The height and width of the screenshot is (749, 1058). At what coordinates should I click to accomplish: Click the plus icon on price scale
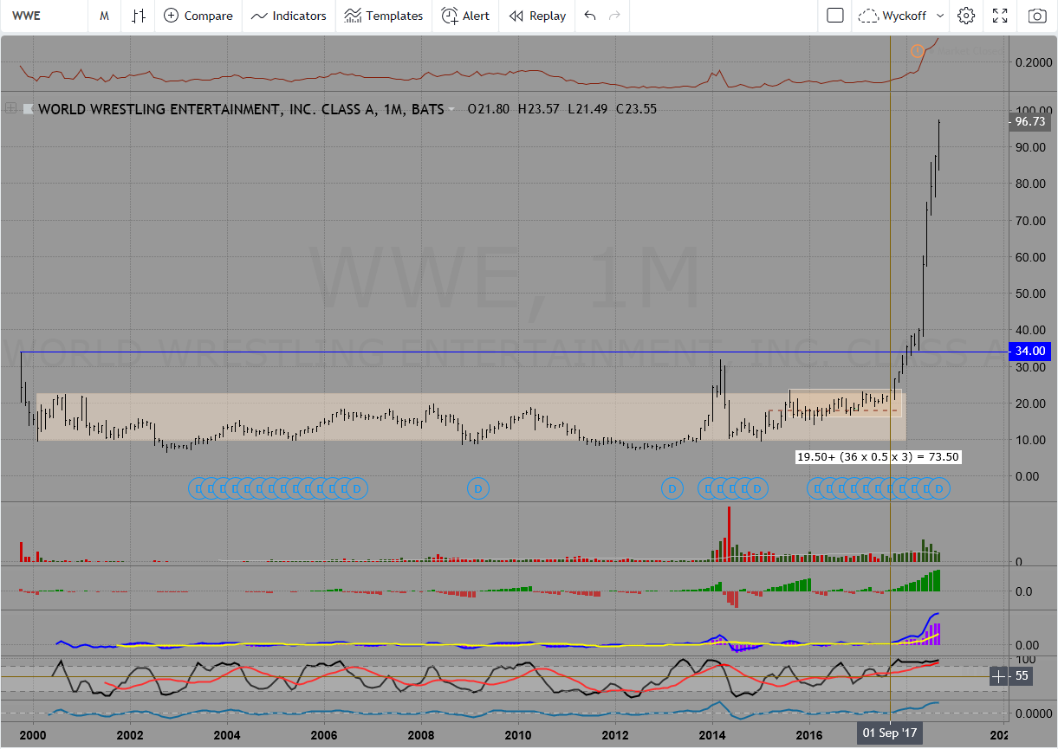tap(998, 676)
